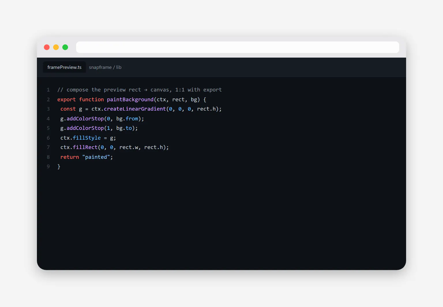Screen dimensions: 443x307
Task: Select the framePreview.ts tab
Action: tap(64, 67)
